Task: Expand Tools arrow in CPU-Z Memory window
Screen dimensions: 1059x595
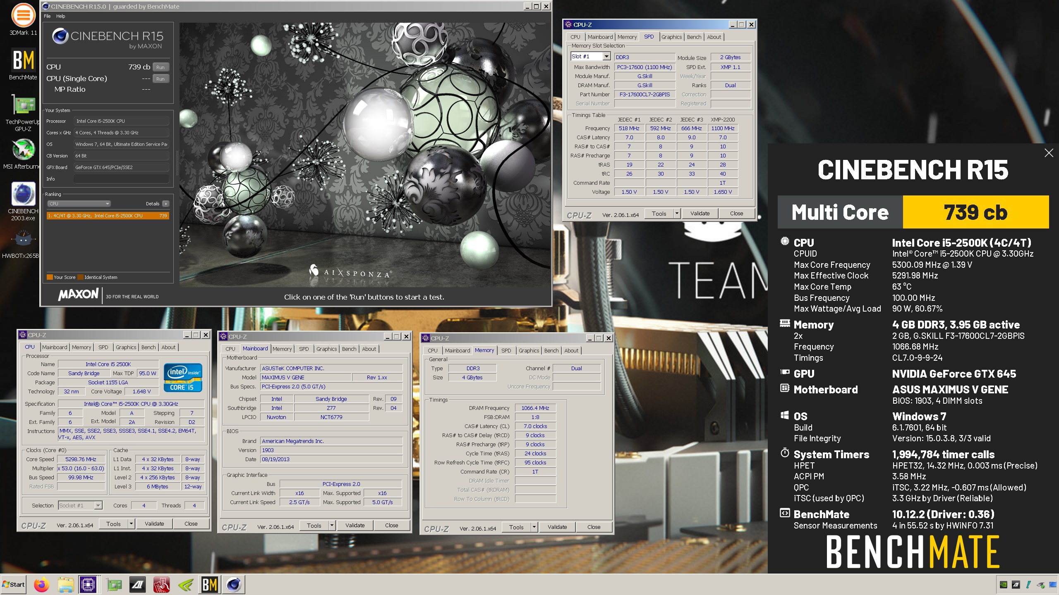Action: [534, 527]
